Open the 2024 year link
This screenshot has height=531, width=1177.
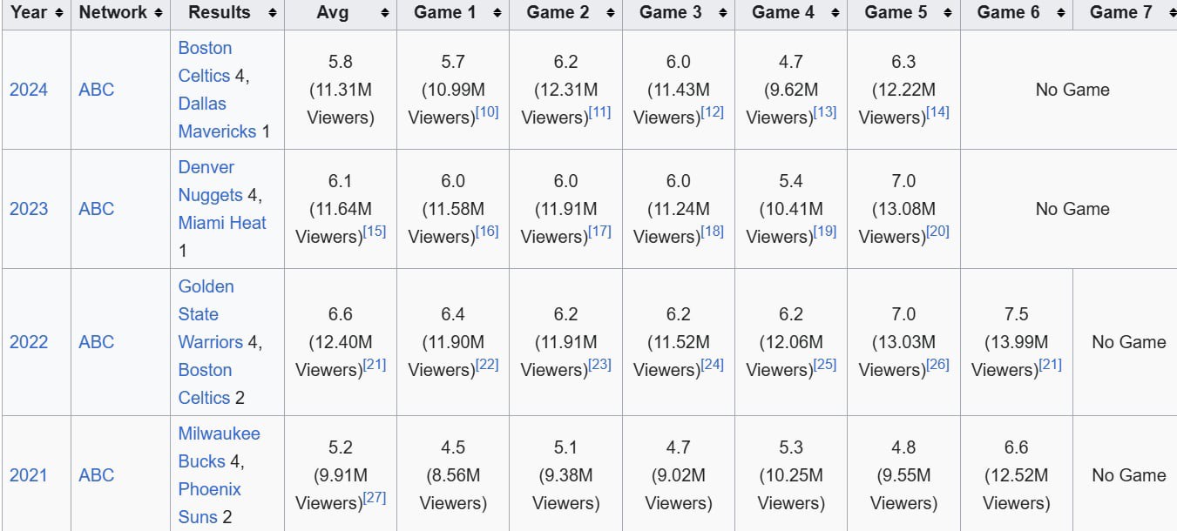[x=29, y=90]
